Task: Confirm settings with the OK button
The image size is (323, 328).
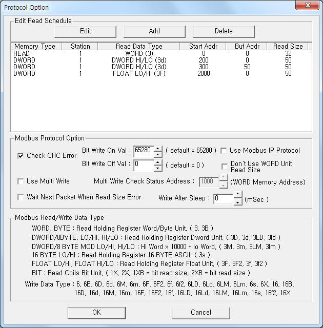Action: point(96,312)
